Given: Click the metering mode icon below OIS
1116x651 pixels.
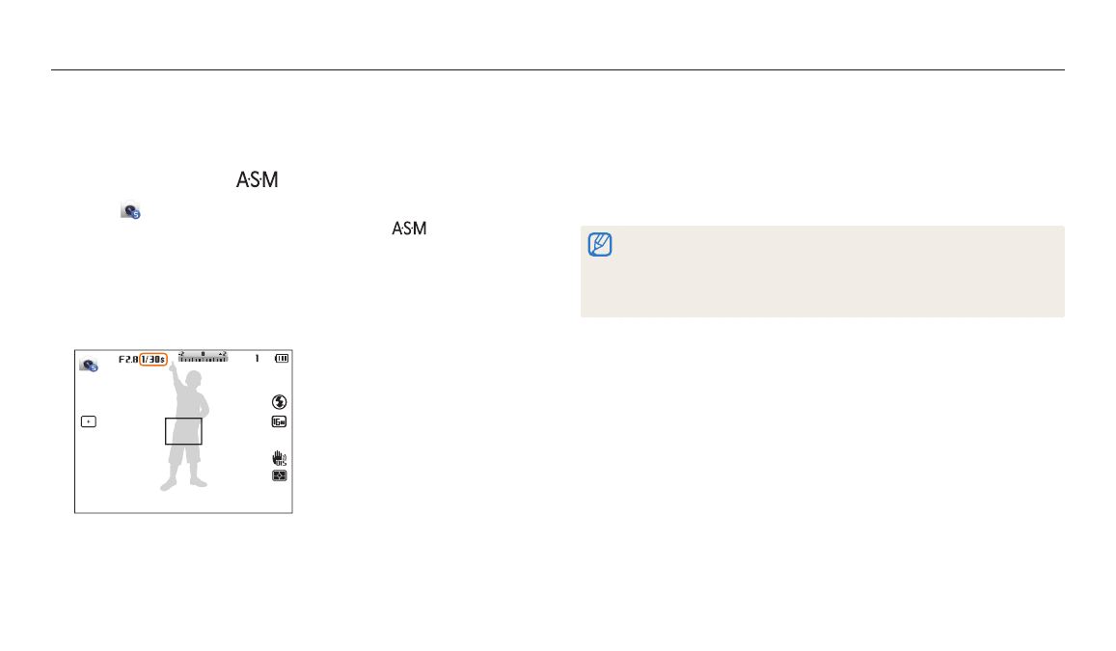Looking at the screenshot, I should coord(280,476).
